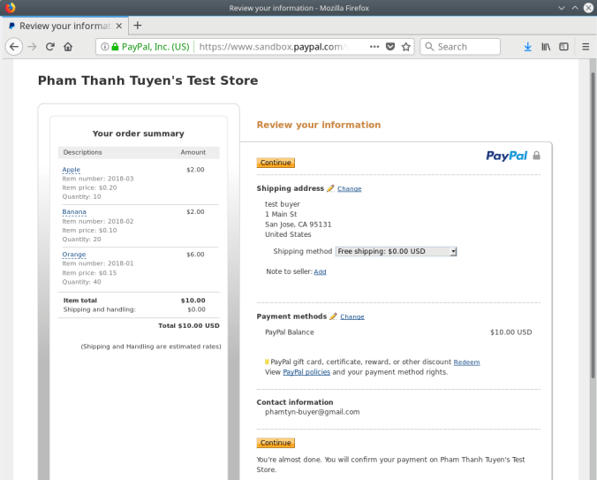Open the Downloads panel arrow
The width and height of the screenshot is (597, 480).
click(x=527, y=47)
